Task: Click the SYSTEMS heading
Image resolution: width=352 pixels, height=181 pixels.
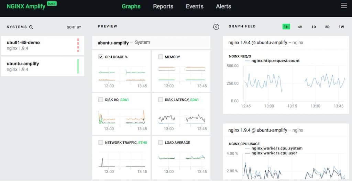Action: [x=17, y=27]
